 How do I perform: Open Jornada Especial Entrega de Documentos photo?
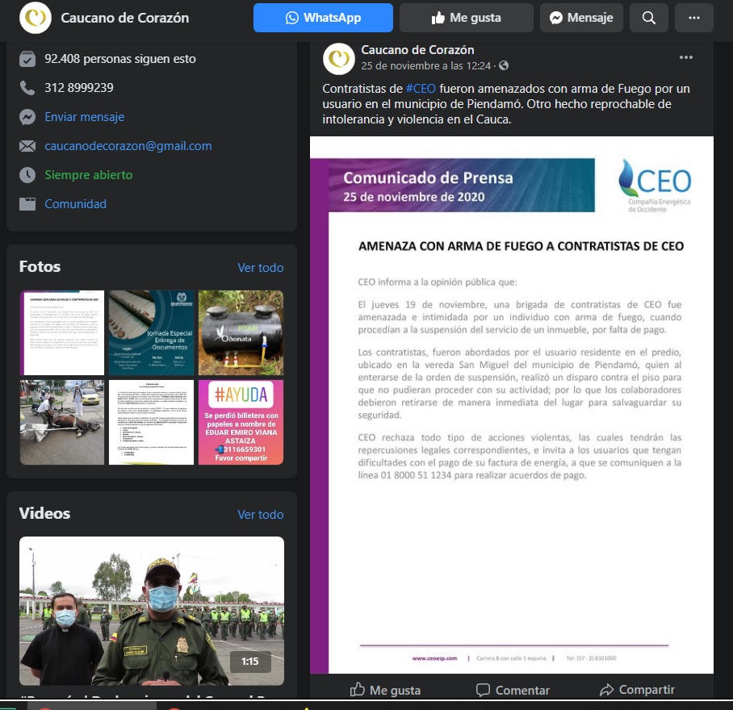(x=151, y=332)
